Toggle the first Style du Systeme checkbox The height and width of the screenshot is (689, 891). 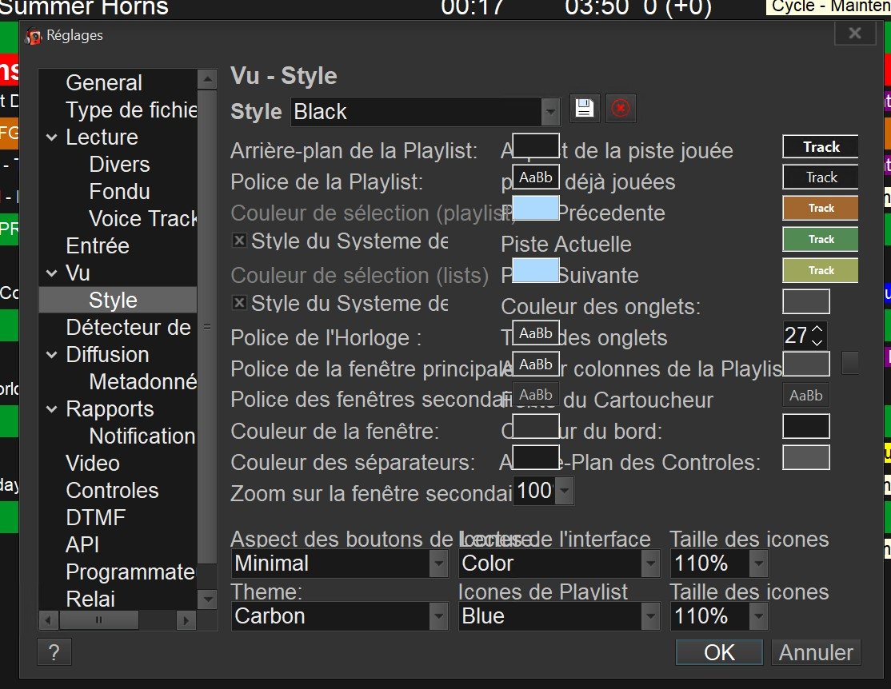[239, 241]
